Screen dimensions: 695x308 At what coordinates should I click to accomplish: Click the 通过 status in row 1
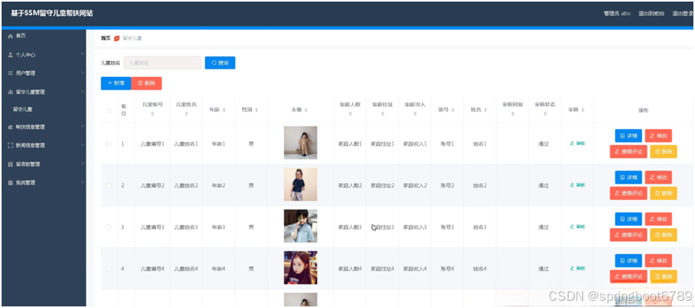[x=543, y=144]
